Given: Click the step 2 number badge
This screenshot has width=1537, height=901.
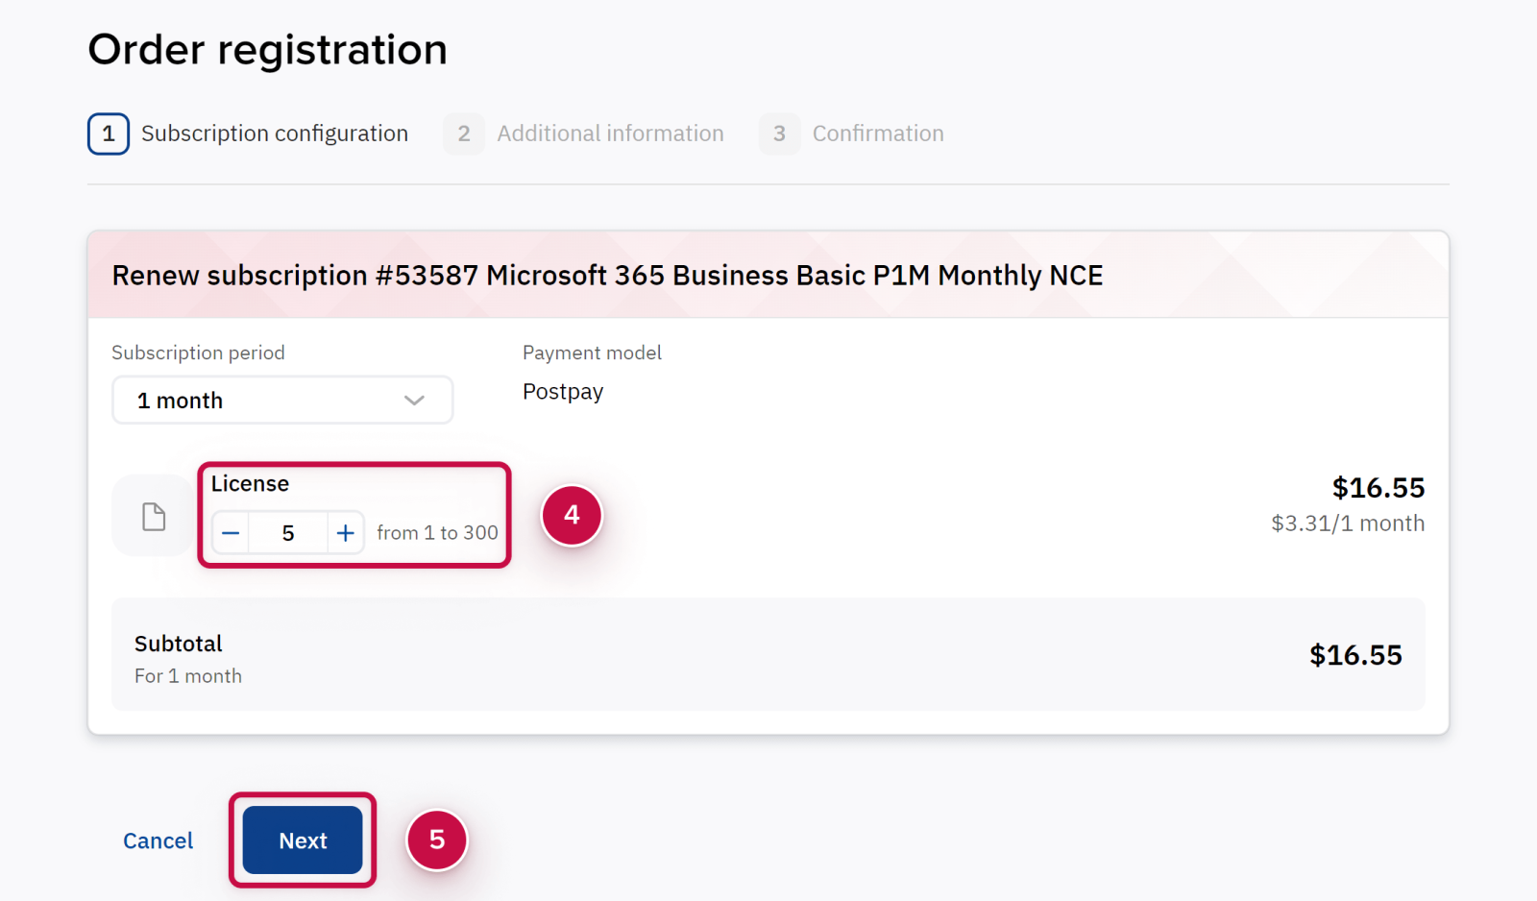Looking at the screenshot, I should coord(464,134).
